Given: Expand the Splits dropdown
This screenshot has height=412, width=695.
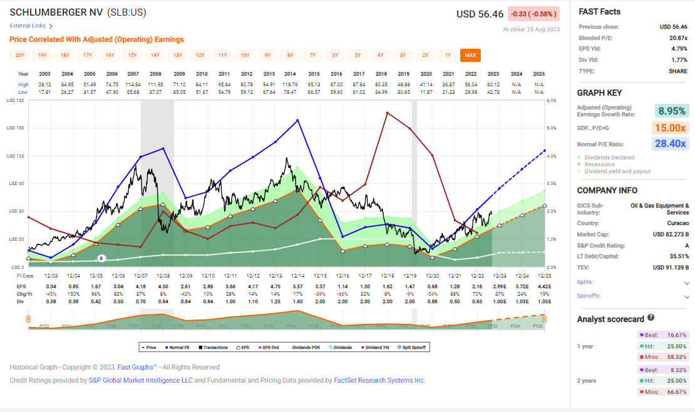Looking at the screenshot, I should click(x=687, y=282).
